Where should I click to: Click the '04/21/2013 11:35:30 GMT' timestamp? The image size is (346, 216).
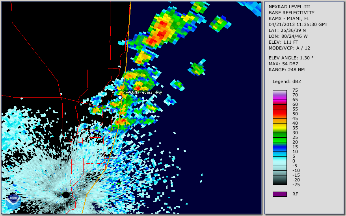click(298, 24)
